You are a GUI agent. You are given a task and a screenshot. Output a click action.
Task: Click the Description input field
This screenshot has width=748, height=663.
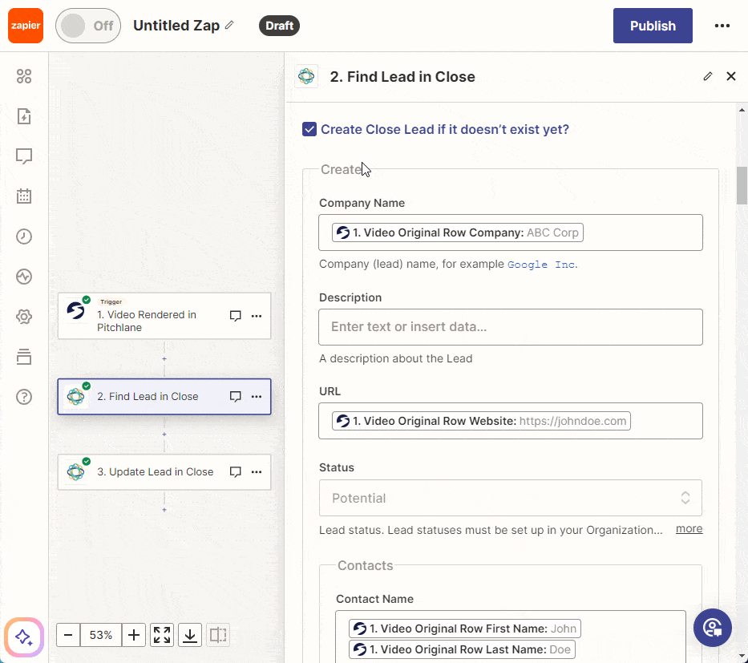pos(511,327)
